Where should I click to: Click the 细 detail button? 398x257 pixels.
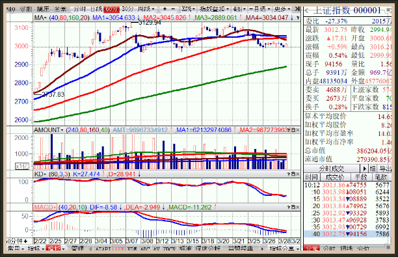373,169
